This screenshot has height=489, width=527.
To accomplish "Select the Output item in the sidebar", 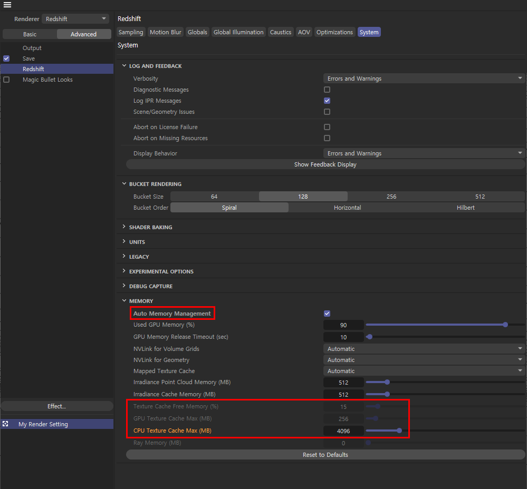I will [x=32, y=48].
